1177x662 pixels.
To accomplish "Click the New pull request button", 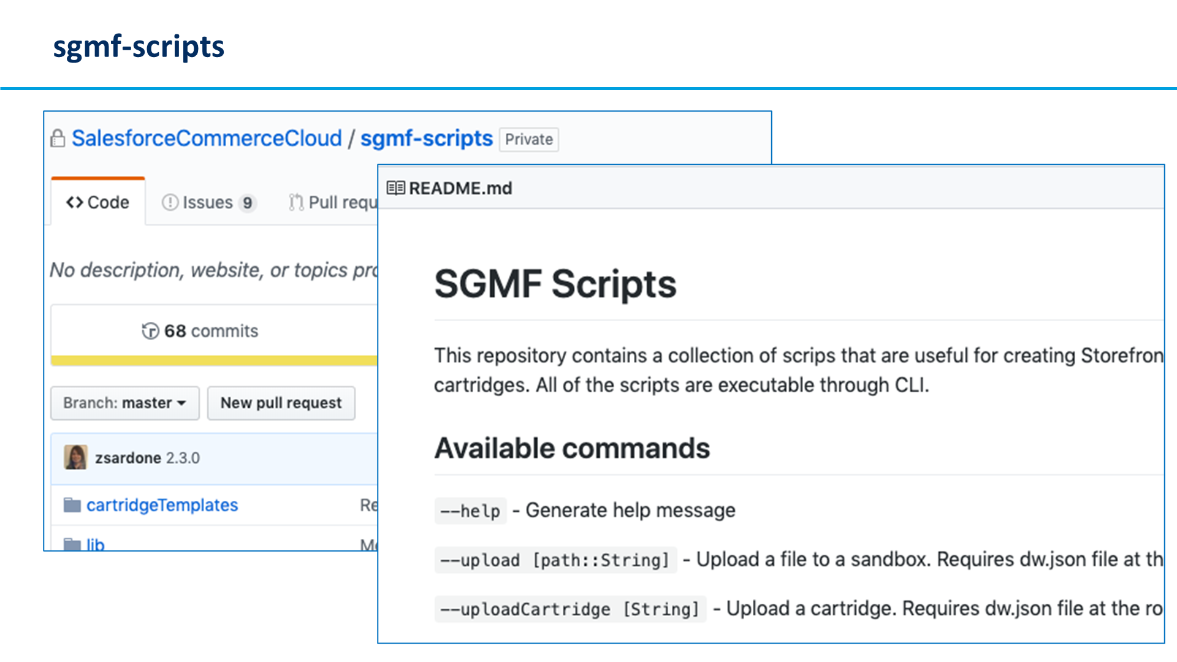I will coord(281,403).
